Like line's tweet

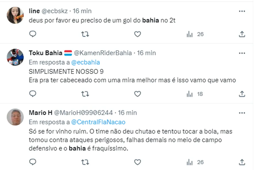[x=138, y=34]
